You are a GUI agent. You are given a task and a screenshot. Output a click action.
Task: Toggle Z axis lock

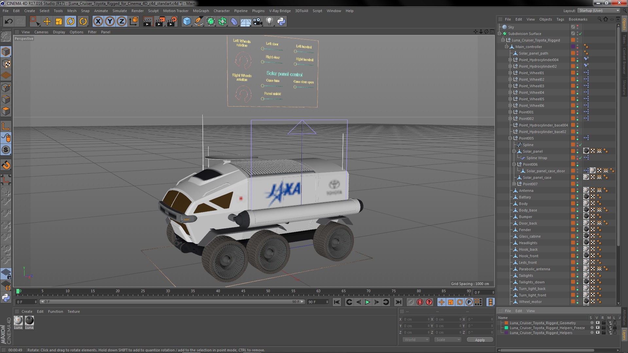click(122, 22)
